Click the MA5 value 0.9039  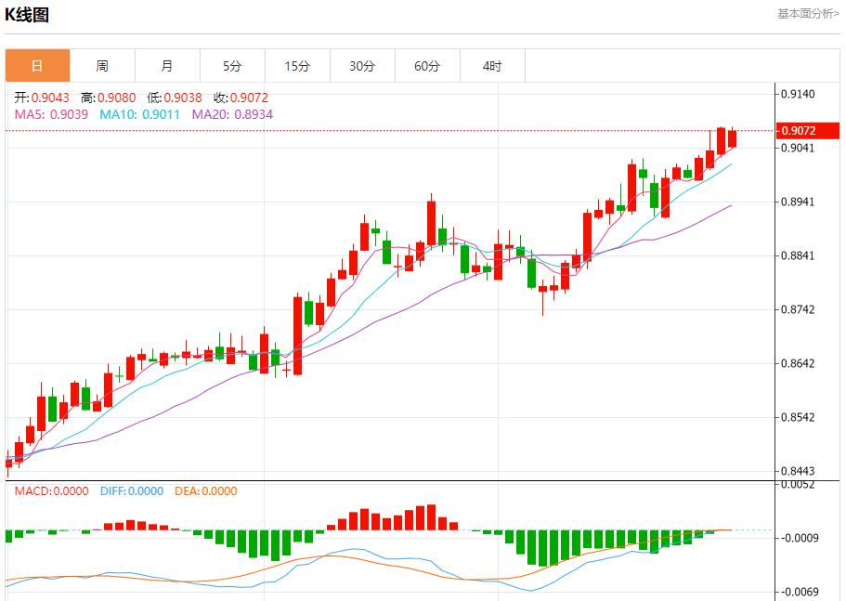[x=69, y=114]
